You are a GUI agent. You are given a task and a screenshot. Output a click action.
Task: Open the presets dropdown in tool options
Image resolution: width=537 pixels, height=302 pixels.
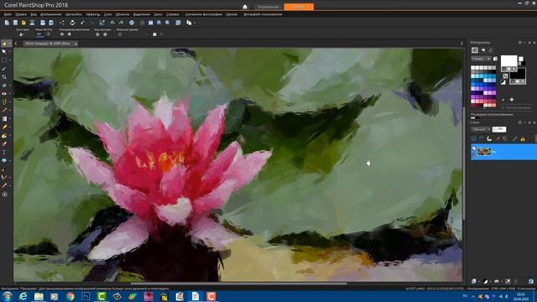[x=22, y=34]
